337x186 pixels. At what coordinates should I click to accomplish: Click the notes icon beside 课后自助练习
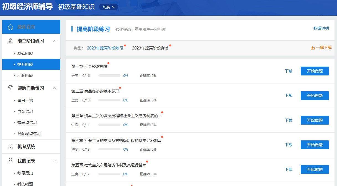pos(11,88)
